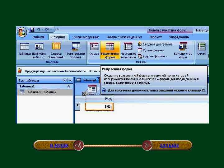This screenshot has height=168, width=224.
Task: Undo the last action
Action: pyautogui.click(x=38, y=30)
